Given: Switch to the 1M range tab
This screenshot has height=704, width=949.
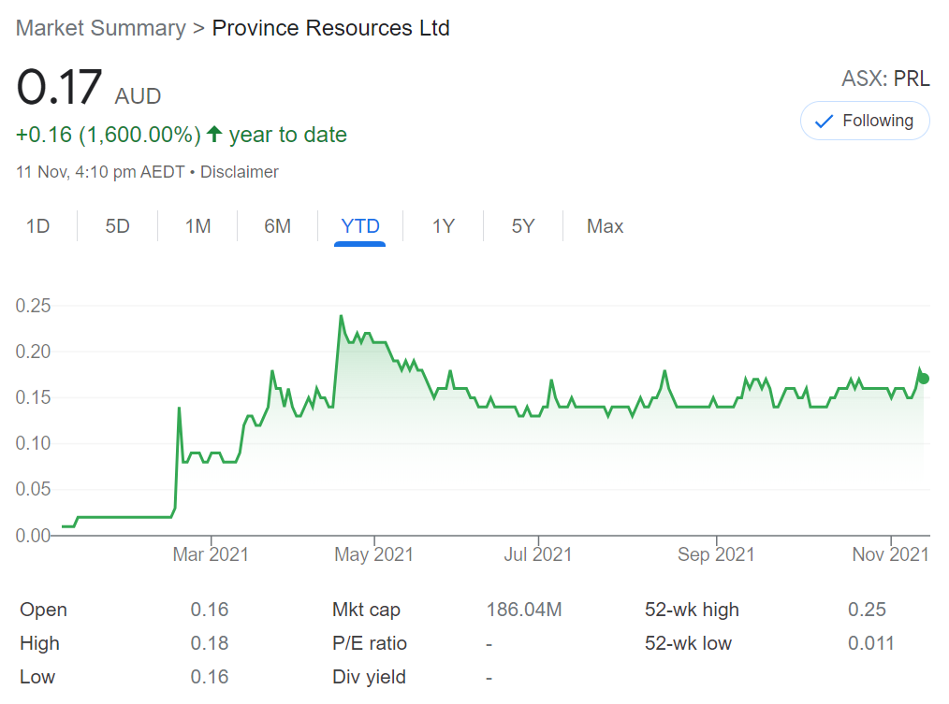Looking at the screenshot, I should point(197,226).
